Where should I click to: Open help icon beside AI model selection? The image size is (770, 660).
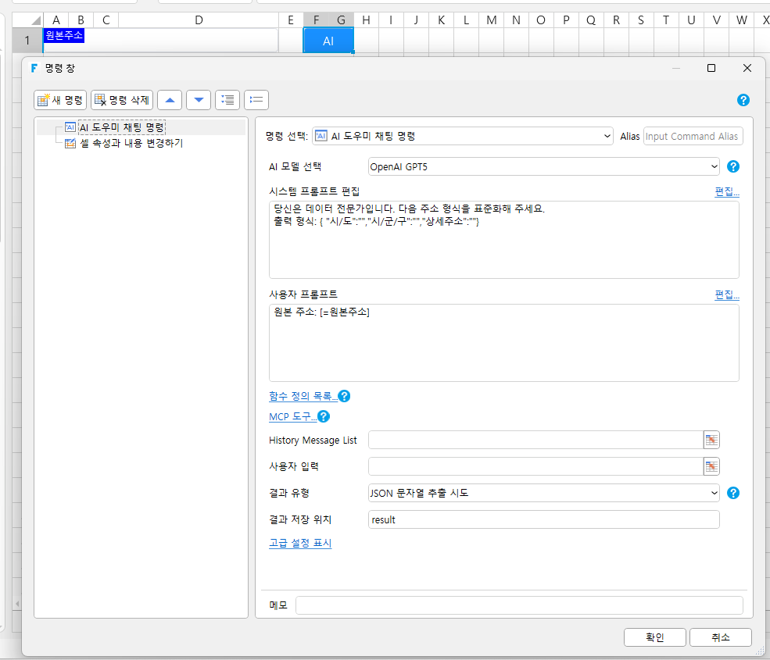point(732,166)
